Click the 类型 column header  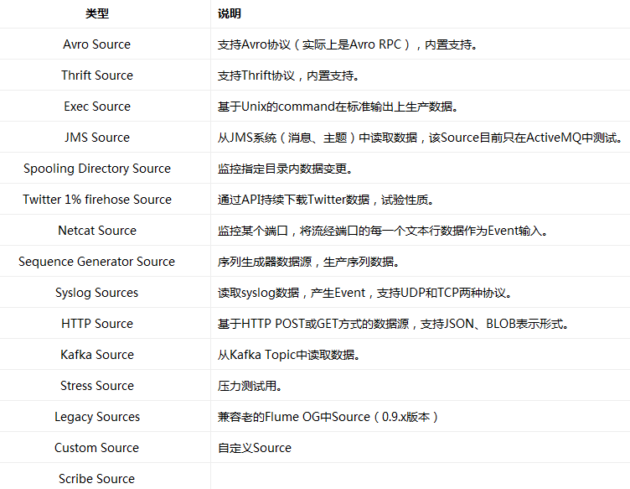(x=97, y=13)
